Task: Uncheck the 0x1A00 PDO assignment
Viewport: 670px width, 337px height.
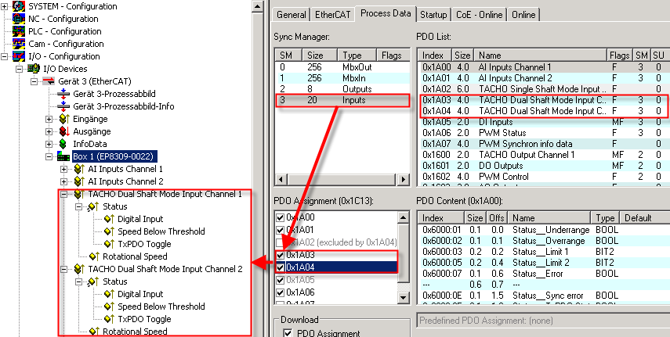Action: (x=281, y=217)
